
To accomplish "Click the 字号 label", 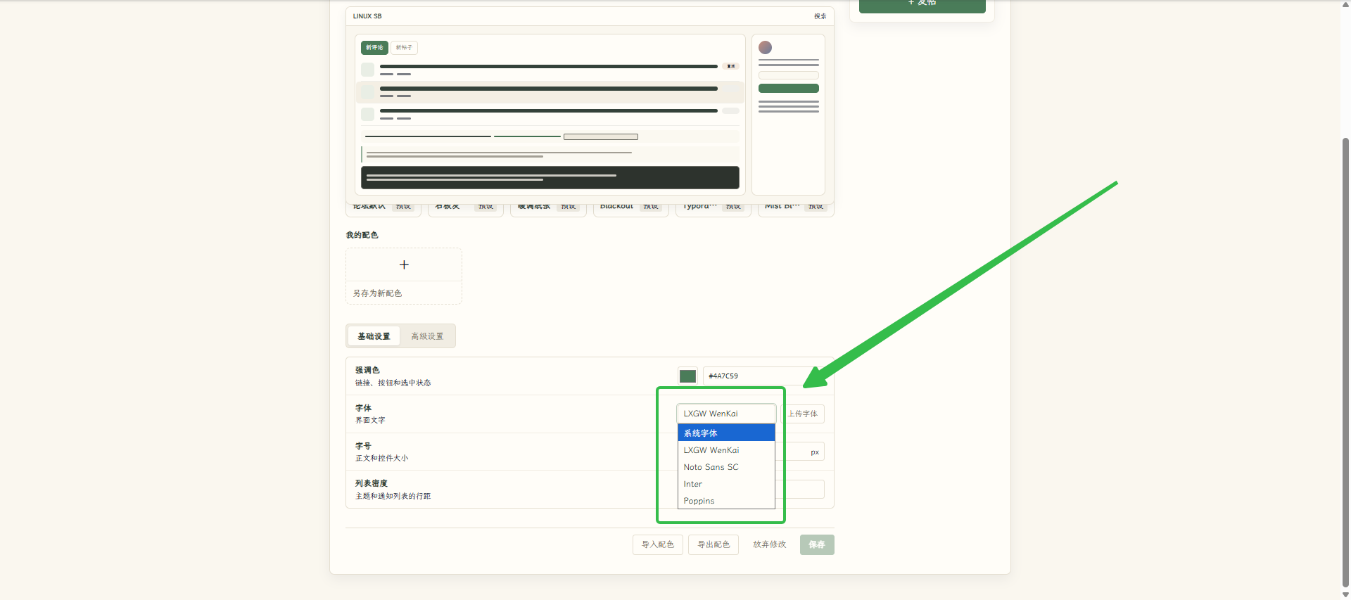I will 363,446.
